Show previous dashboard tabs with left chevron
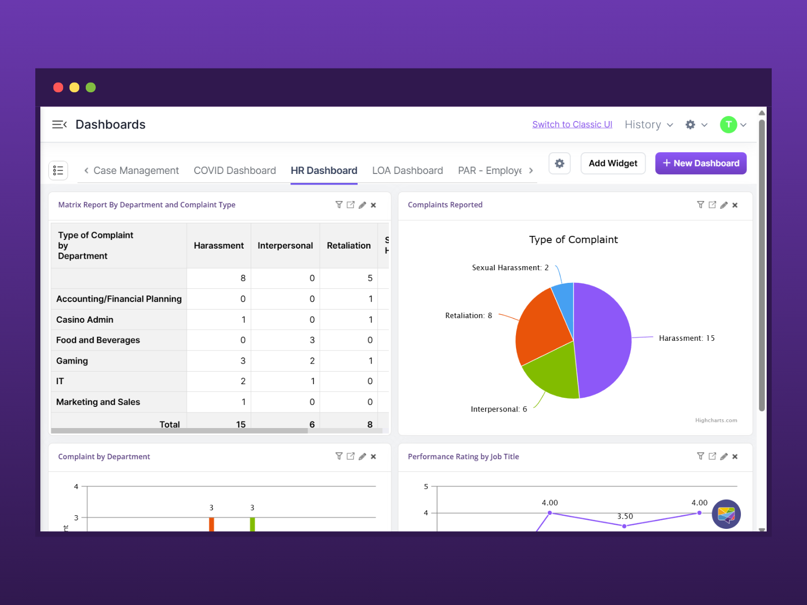 (86, 170)
